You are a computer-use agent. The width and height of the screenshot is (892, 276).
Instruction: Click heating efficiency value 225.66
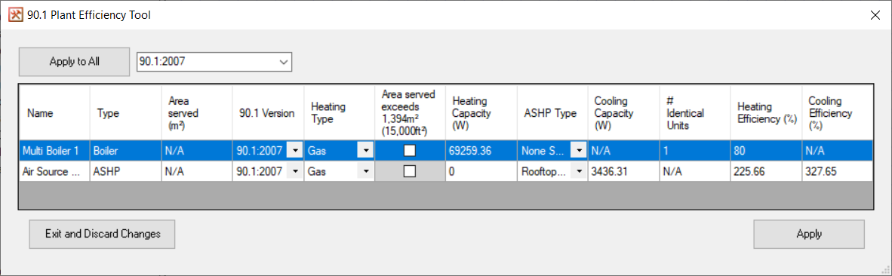(766, 171)
